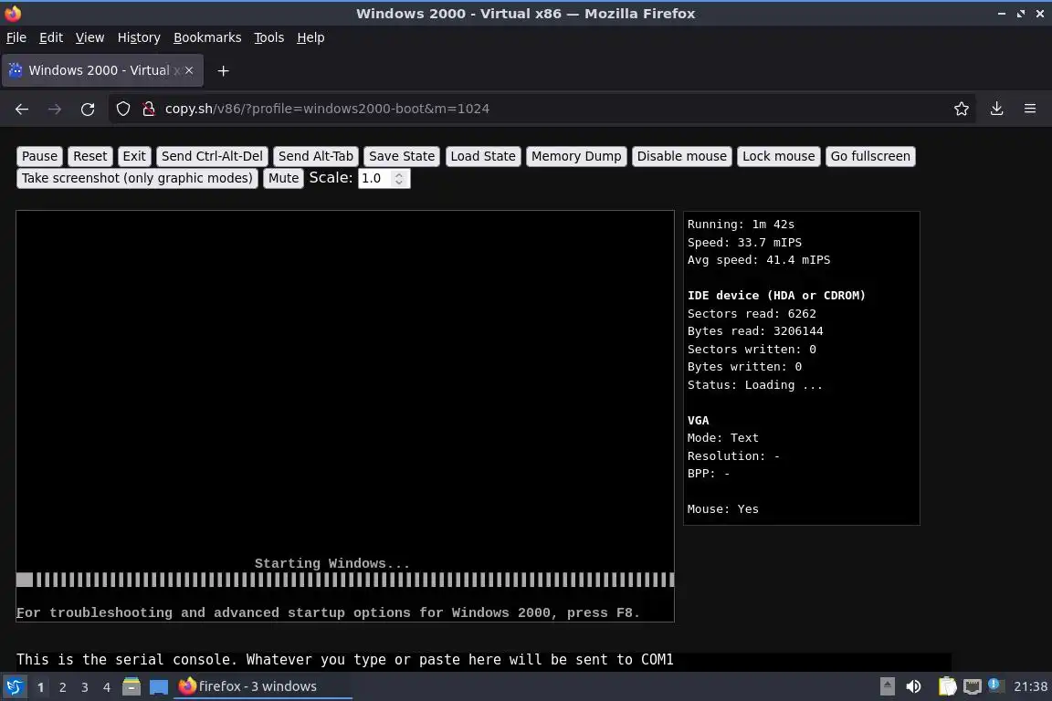Open the system start menu bird icon
Viewport: 1052px width, 701px height.
pyautogui.click(x=14, y=686)
